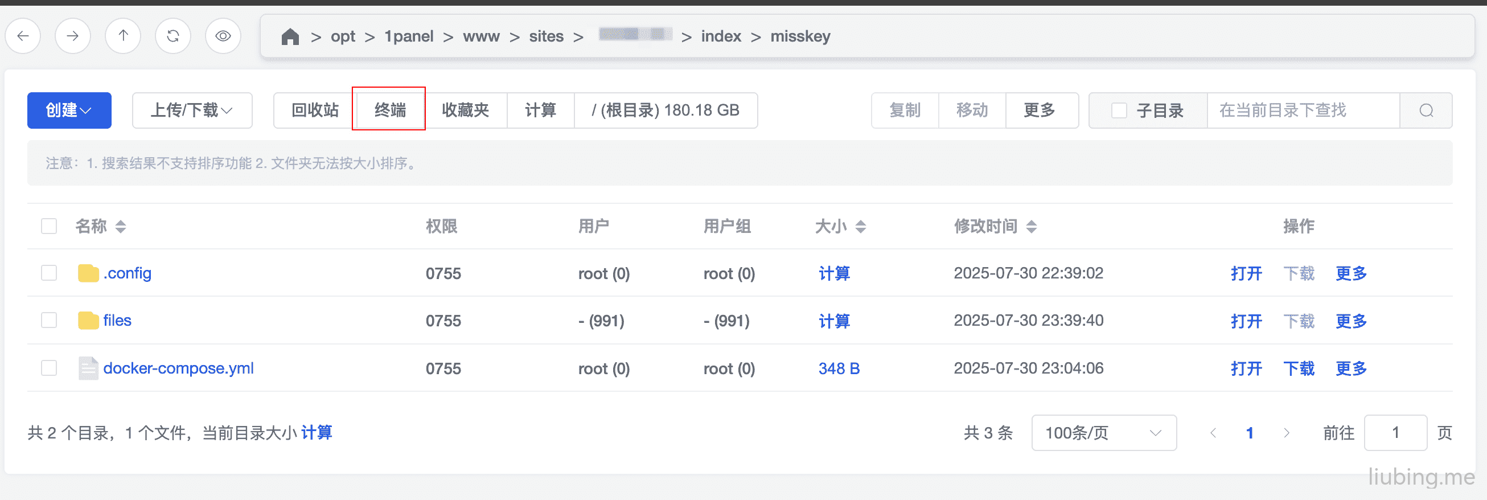Click the root directory 180.18 GB button
This screenshot has width=1487, height=500.
(666, 110)
